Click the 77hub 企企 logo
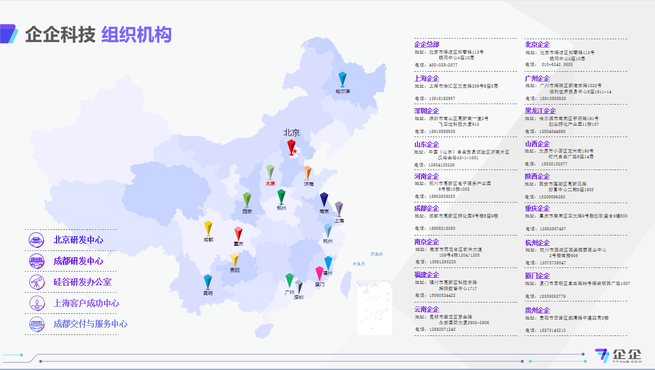The width and height of the screenshot is (655, 370). [x=618, y=356]
